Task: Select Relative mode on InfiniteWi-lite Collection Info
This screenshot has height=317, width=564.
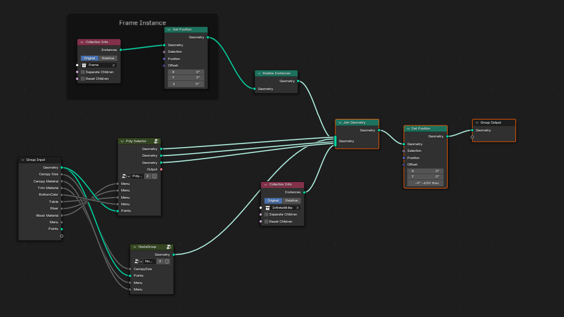Action: pyautogui.click(x=292, y=201)
